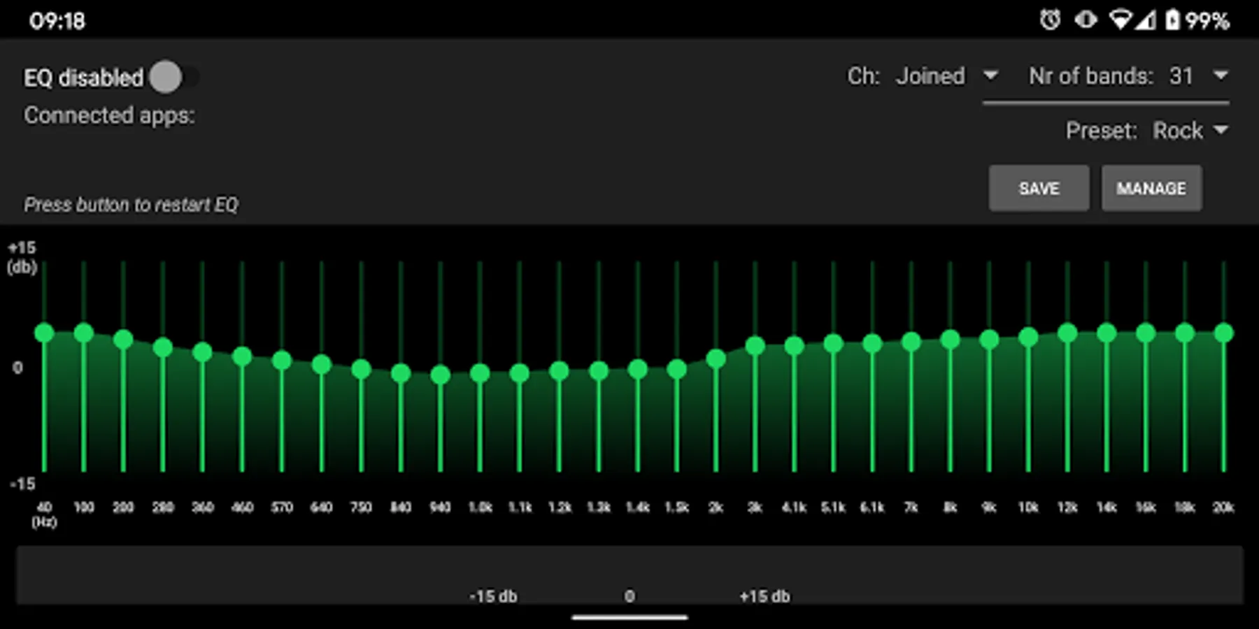Select the 460 Hz band slider knob
Image resolution: width=1259 pixels, height=629 pixels.
click(x=242, y=356)
